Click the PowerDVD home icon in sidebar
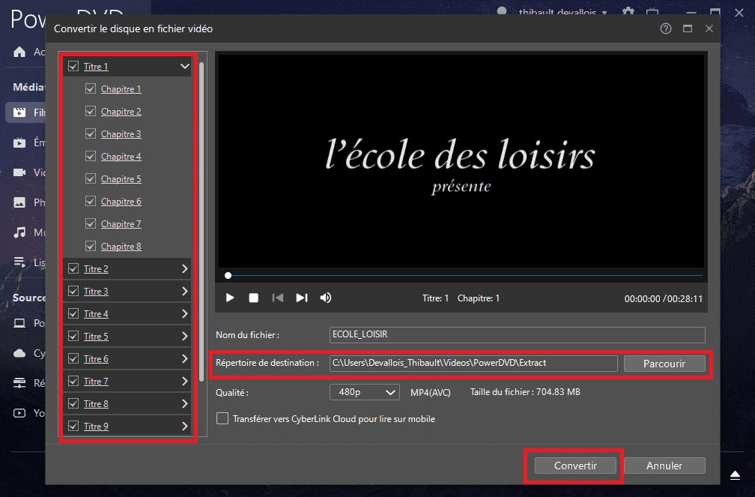This screenshot has width=755, height=497. 19,52
